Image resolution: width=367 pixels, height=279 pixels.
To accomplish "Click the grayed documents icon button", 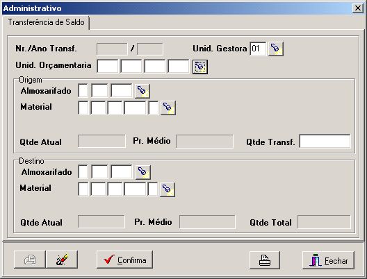I will tap(30, 260).
